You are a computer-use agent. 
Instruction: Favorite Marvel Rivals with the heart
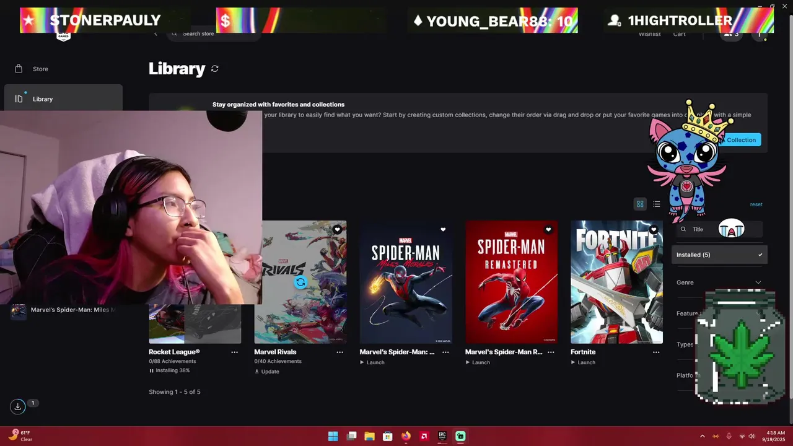tap(337, 230)
